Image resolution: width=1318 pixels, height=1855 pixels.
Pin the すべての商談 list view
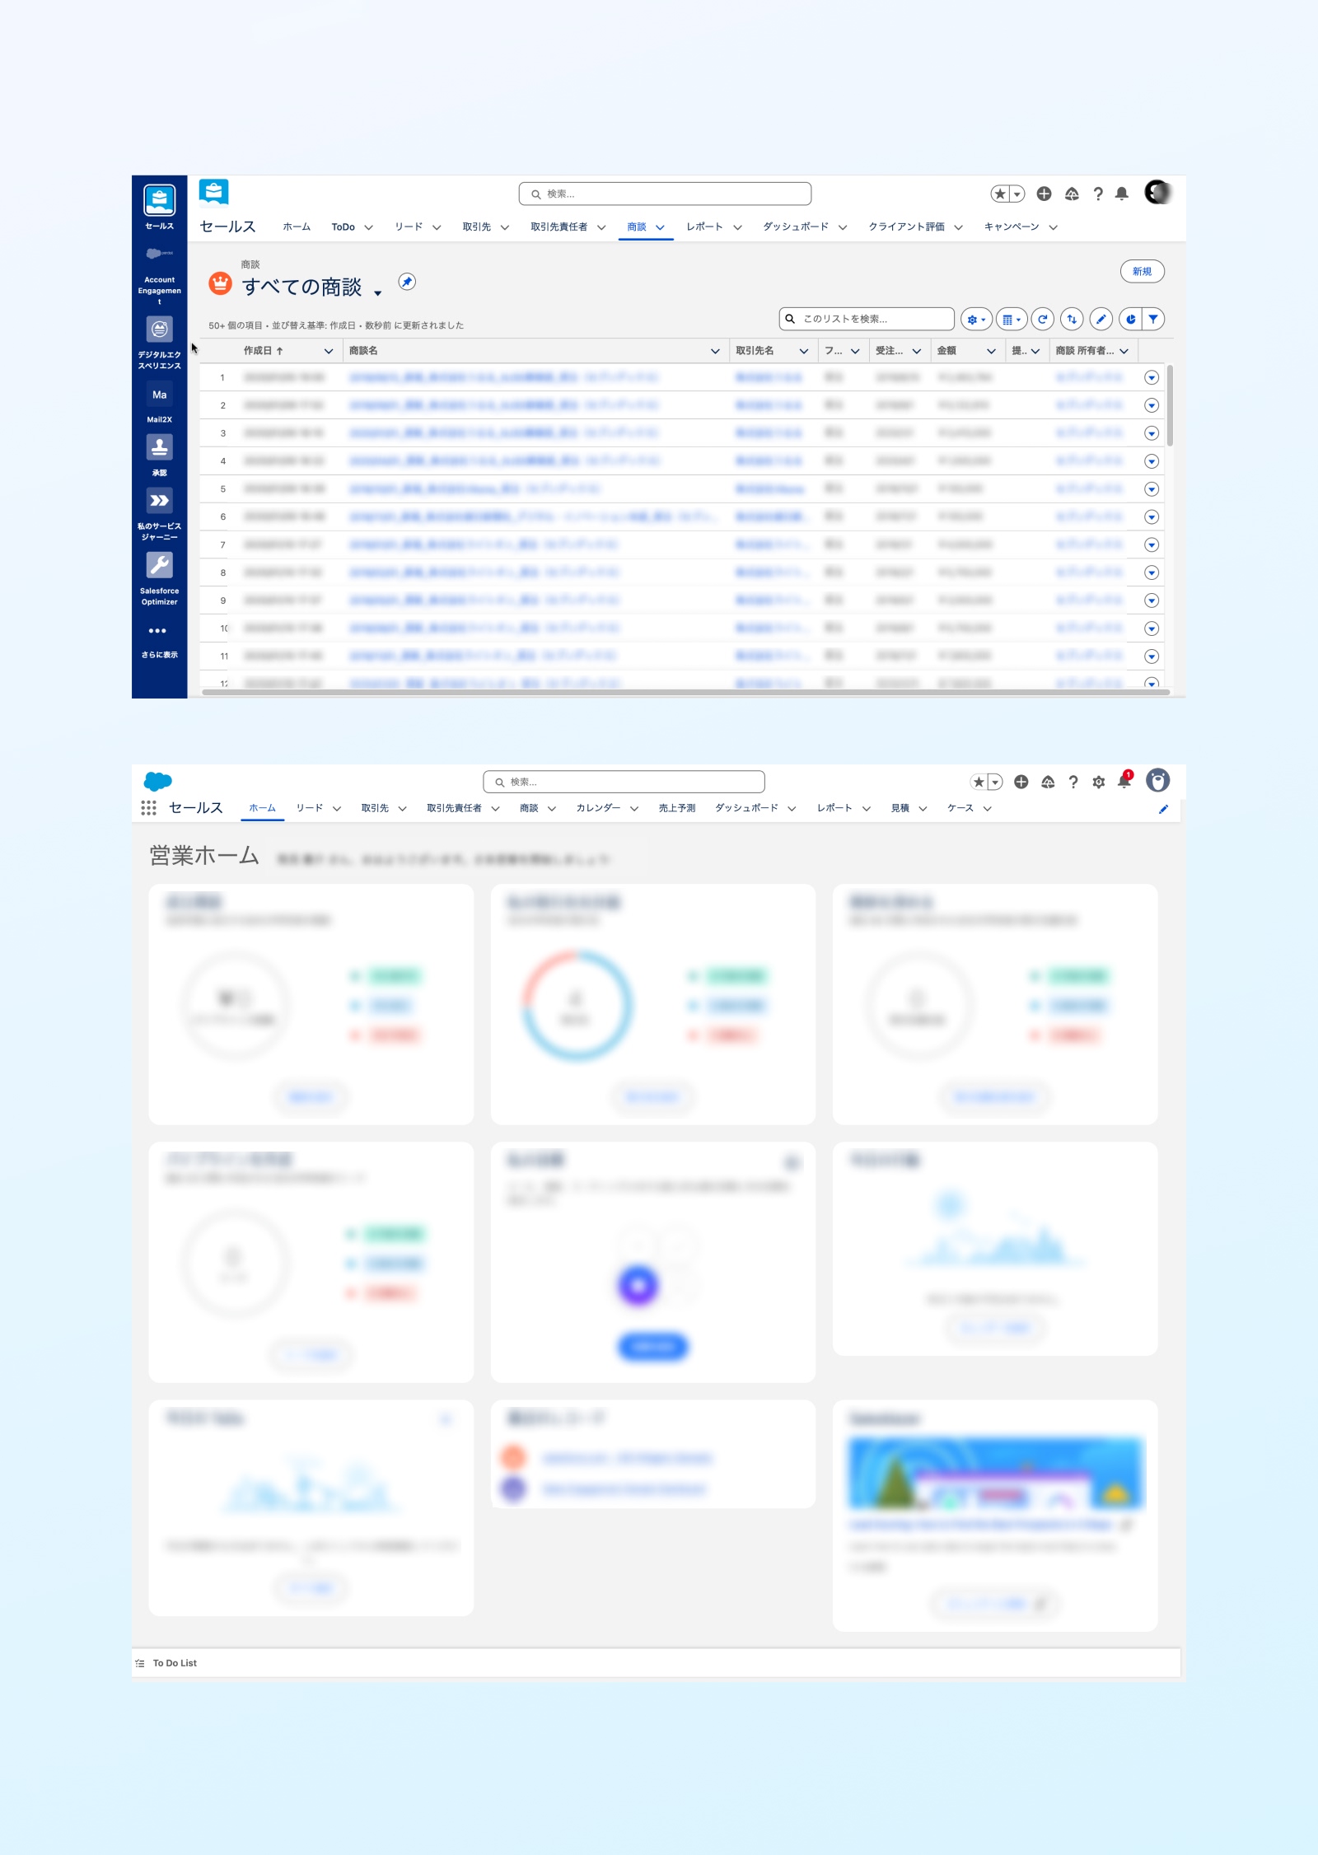[407, 282]
